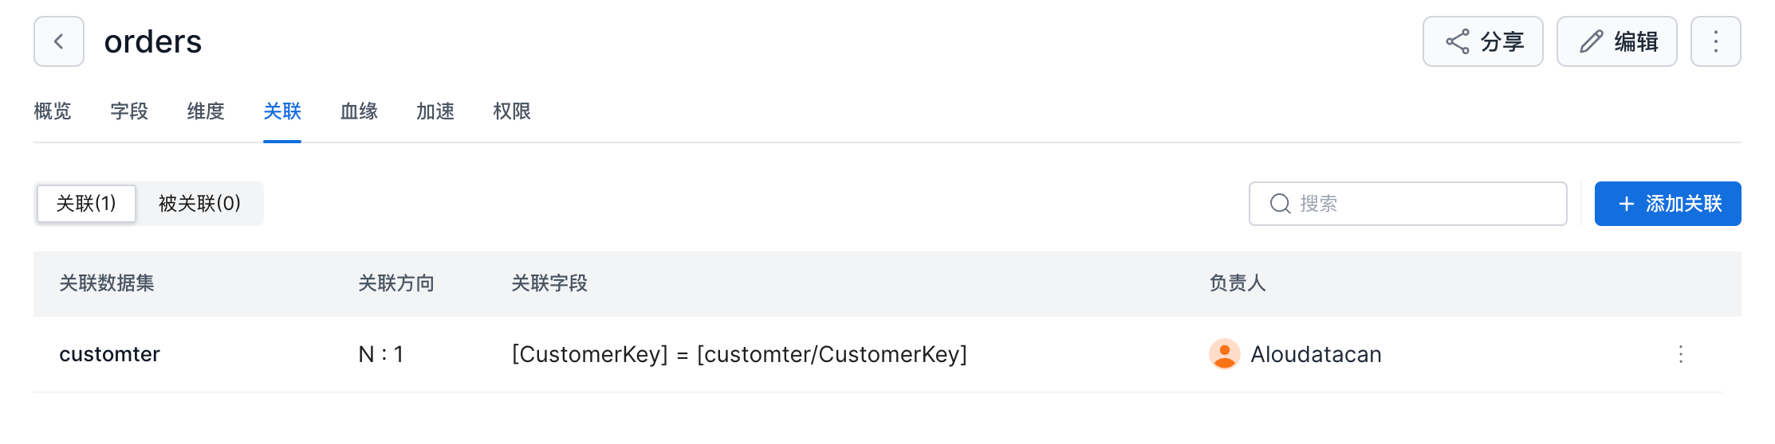Click the plus icon to add association
Image resolution: width=1775 pixels, height=444 pixels.
click(1627, 204)
